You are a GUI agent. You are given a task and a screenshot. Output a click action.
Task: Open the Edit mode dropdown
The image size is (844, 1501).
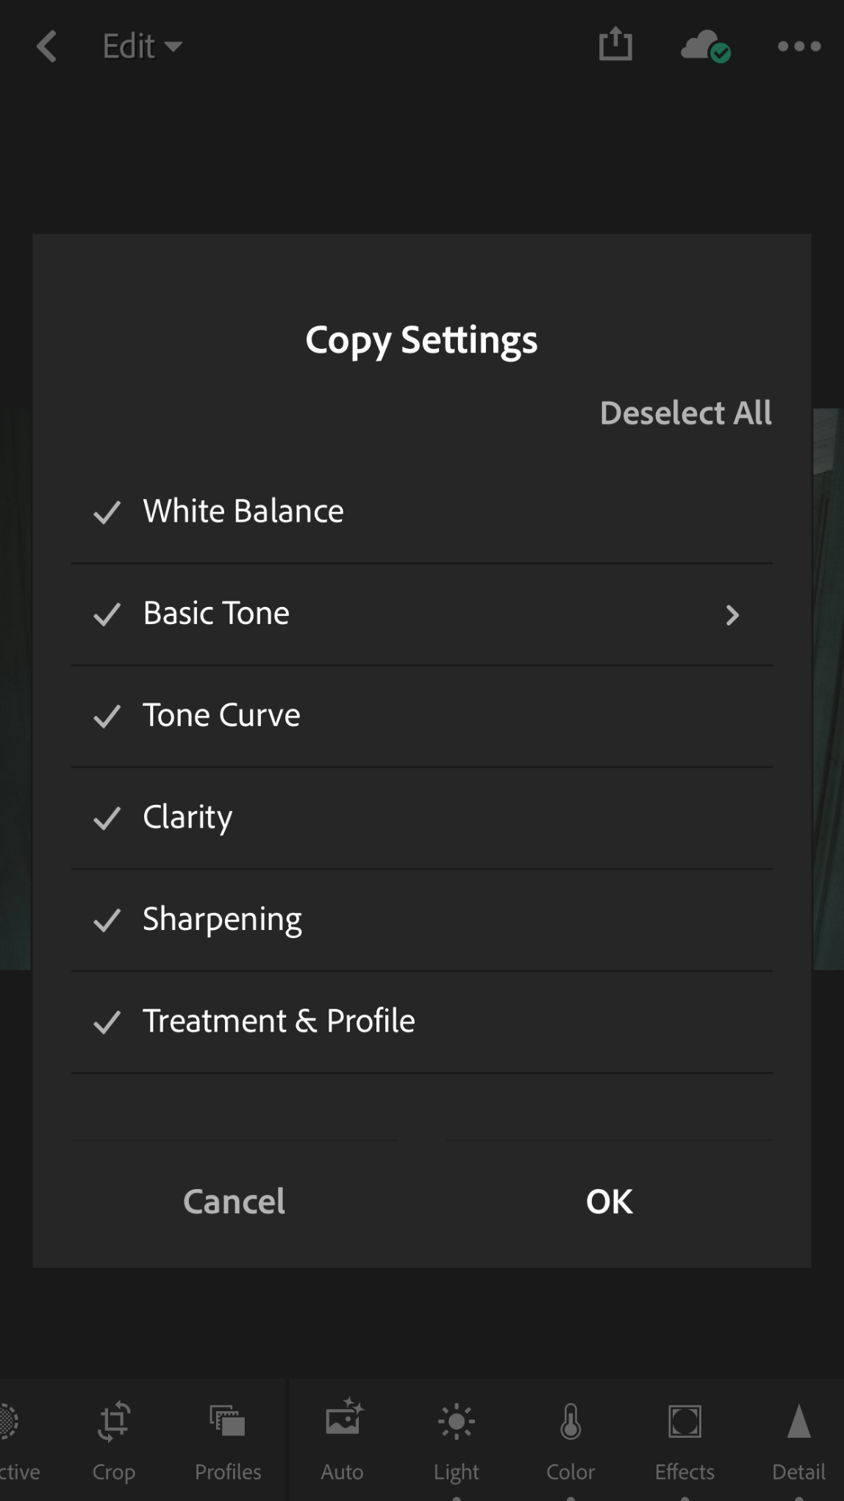[142, 46]
